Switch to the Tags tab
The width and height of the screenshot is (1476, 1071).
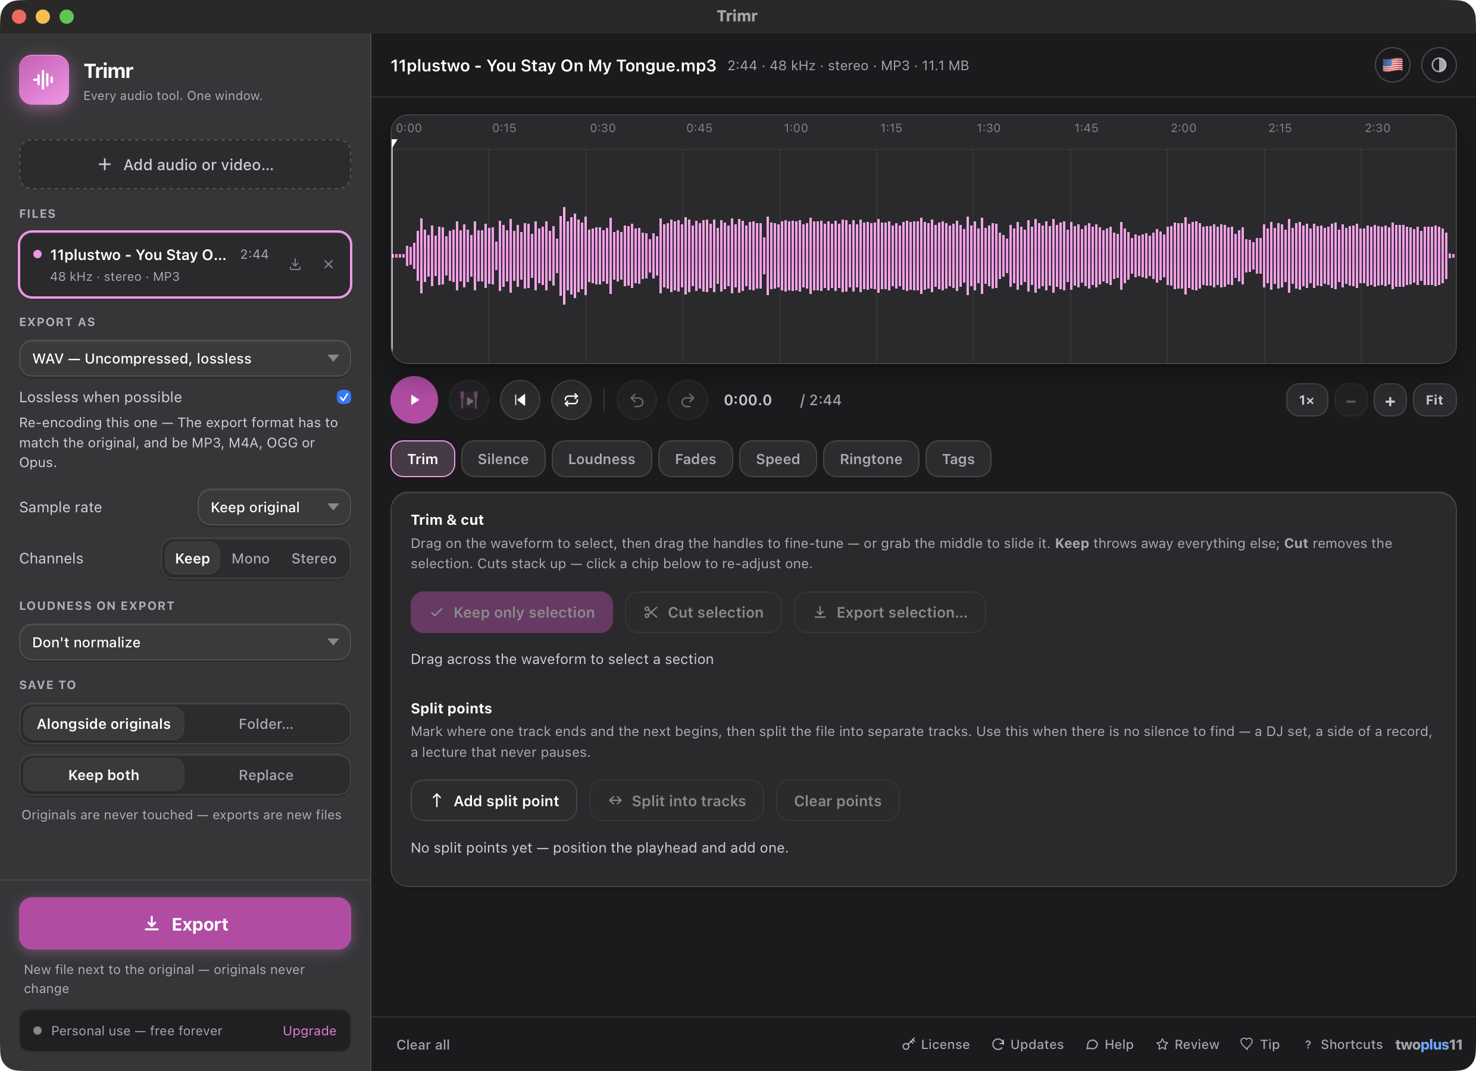click(x=958, y=459)
